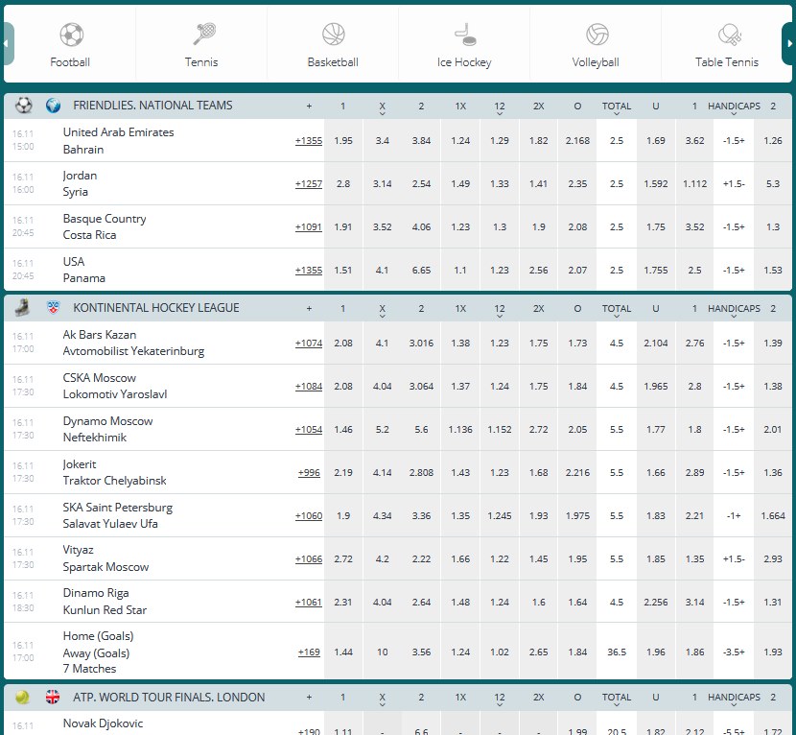Pick 3.016 Avtomobilist Yekaterinburg win odds

tap(421, 343)
